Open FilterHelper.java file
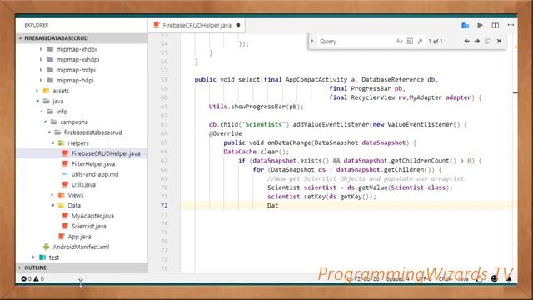533x300 pixels. pyautogui.click(x=93, y=163)
